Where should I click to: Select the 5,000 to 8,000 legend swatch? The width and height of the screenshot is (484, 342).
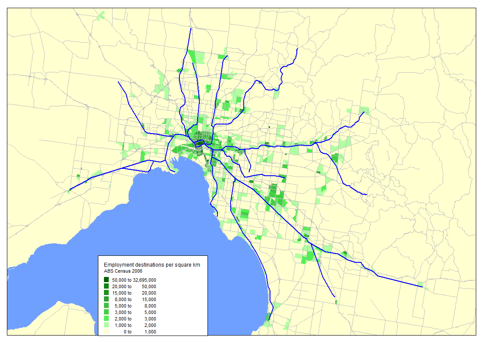(x=106, y=306)
